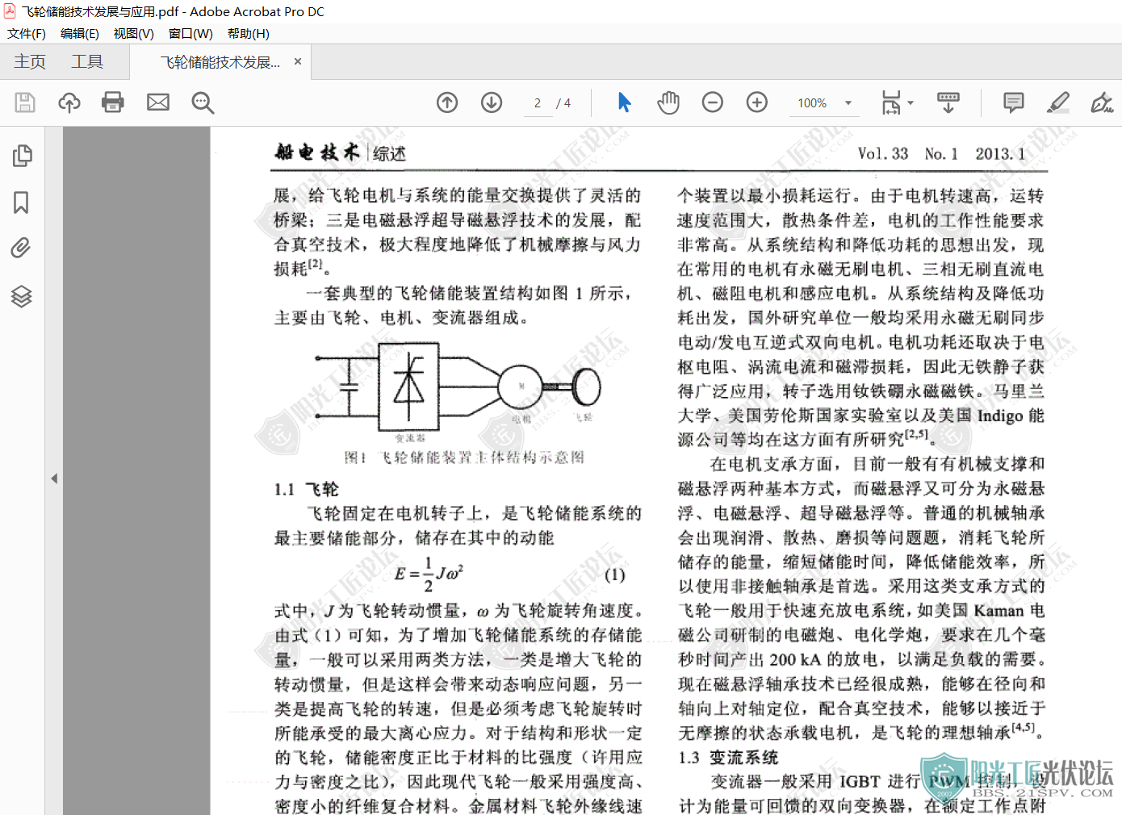The image size is (1122, 815).
Task: Activate the hand pan tool
Action: [668, 102]
